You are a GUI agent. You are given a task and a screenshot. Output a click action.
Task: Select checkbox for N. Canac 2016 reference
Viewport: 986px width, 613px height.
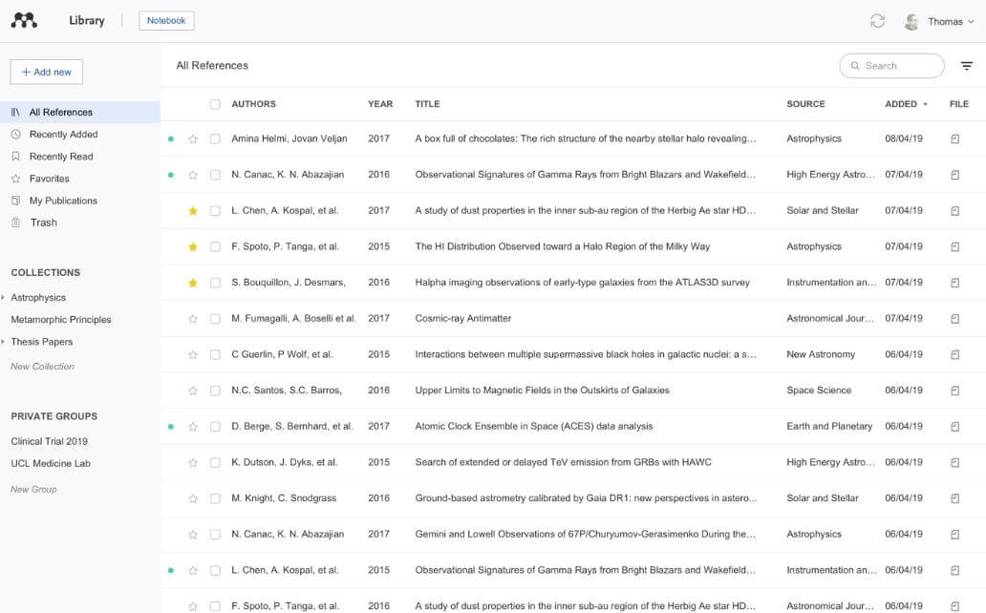(x=215, y=175)
